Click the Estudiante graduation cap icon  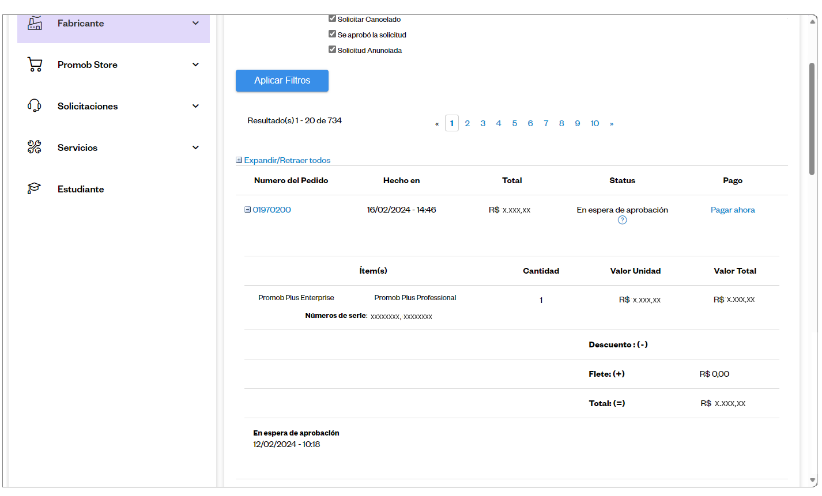click(35, 188)
